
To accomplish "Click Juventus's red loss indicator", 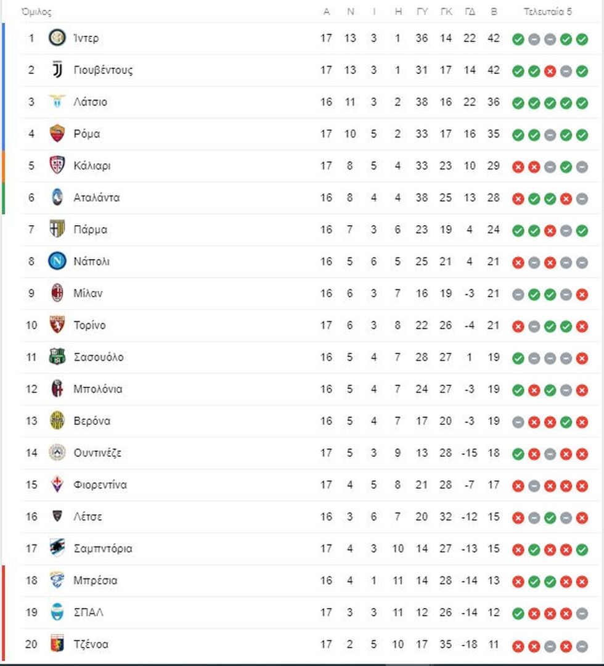I will point(550,71).
